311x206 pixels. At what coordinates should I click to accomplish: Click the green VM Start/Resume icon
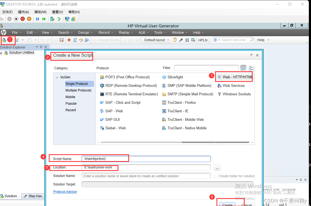[x=44, y=19]
